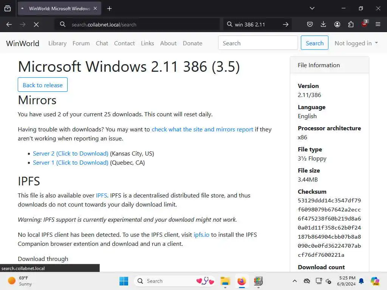Image resolution: width=387 pixels, height=290 pixels.
Task: Expand the 'Not logged in' dropdown
Action: tap(356, 43)
